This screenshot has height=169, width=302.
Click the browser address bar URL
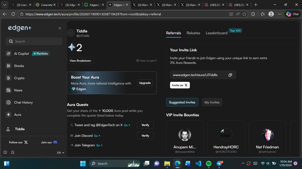click(x=93, y=14)
